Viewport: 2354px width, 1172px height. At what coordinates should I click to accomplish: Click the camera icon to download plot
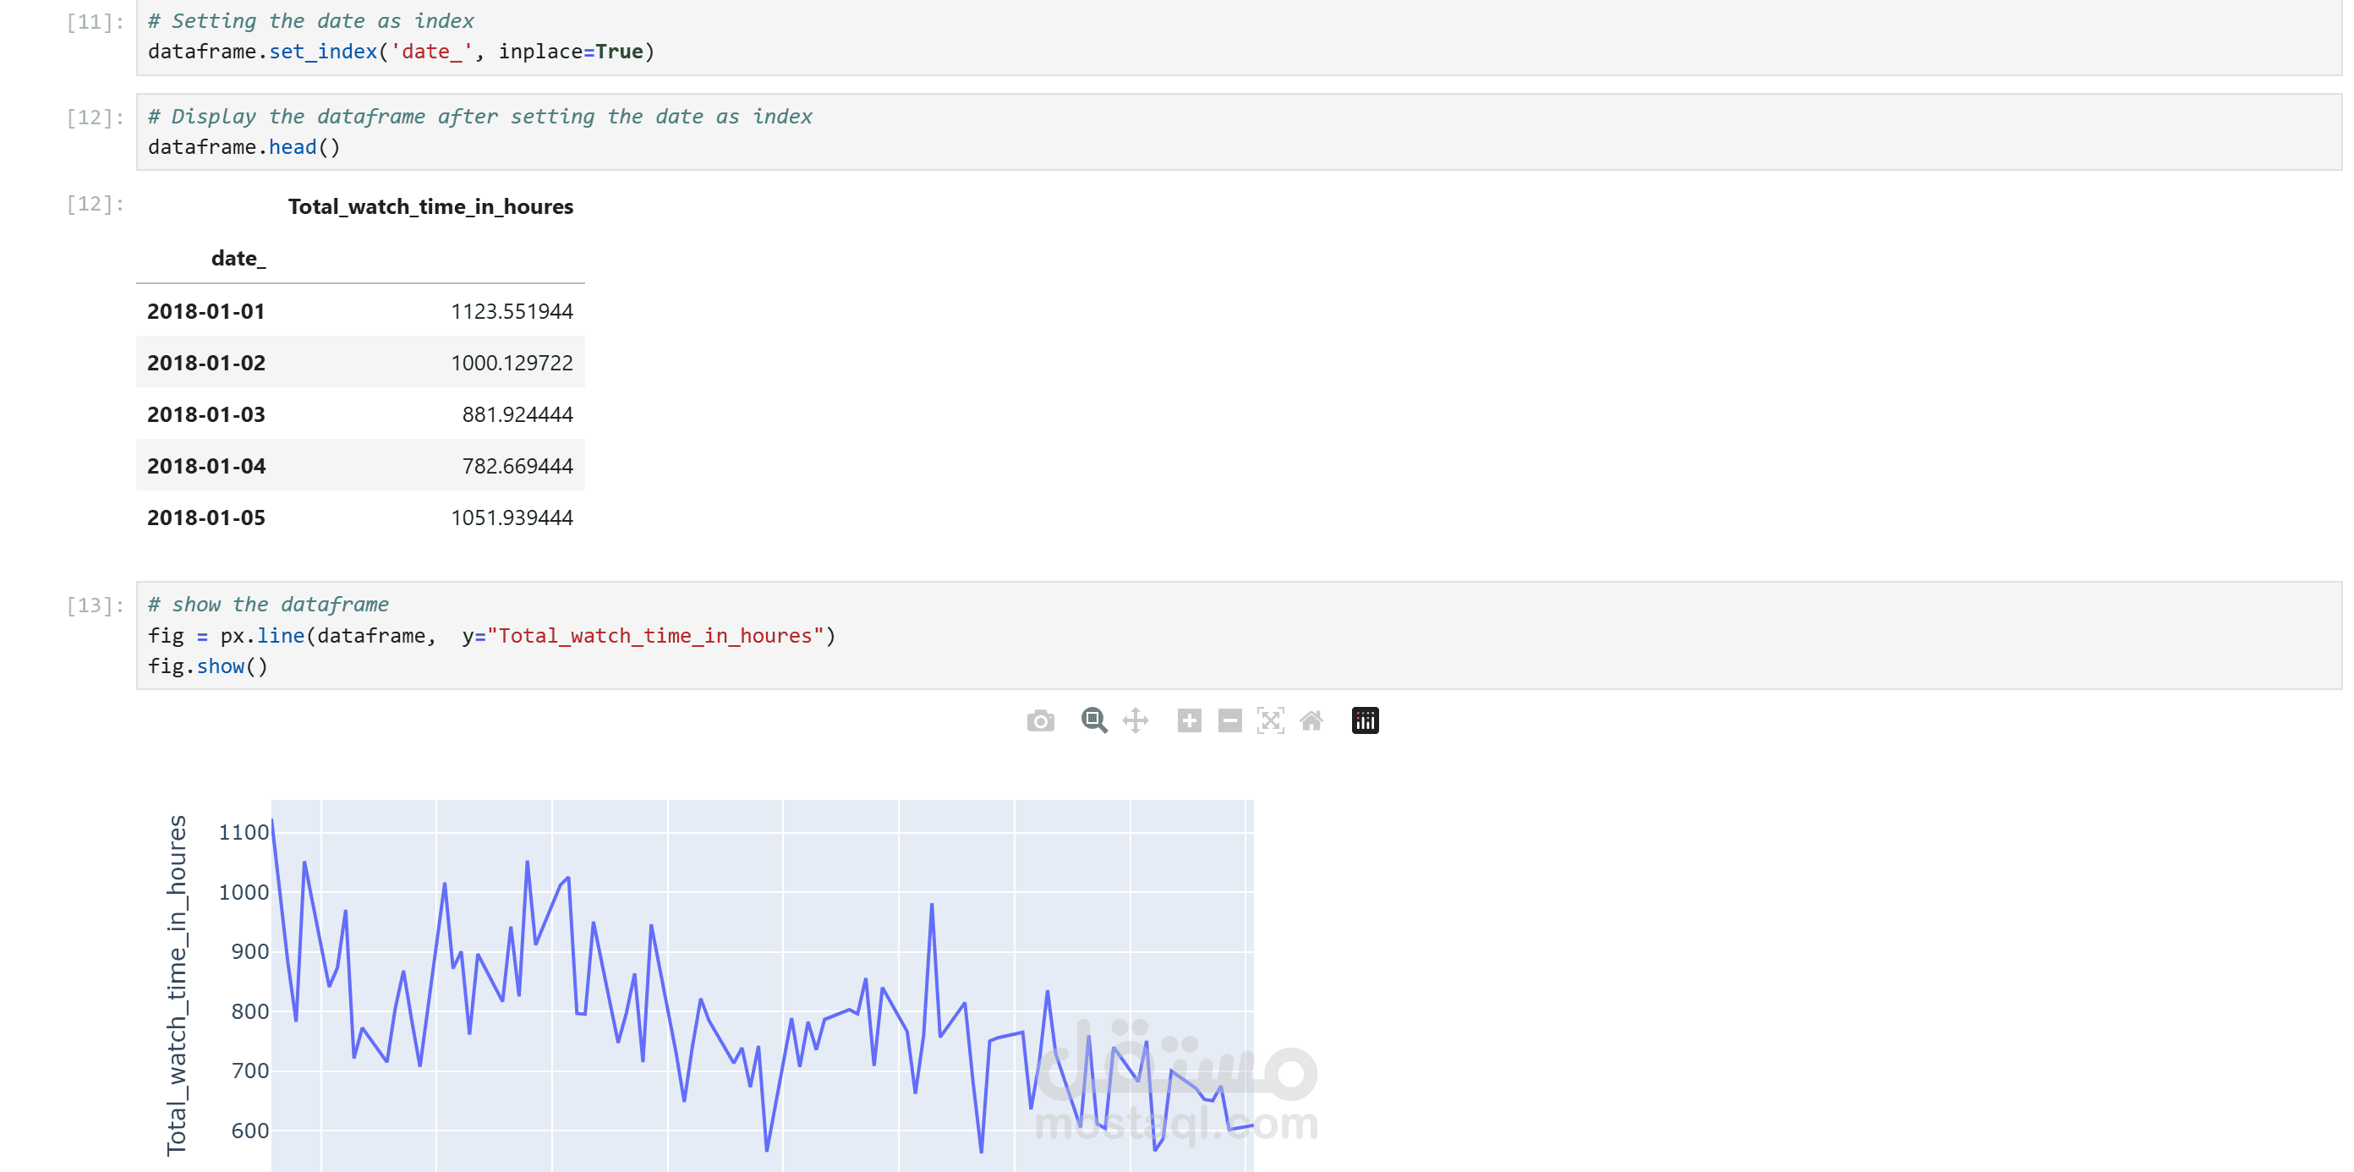(1041, 720)
